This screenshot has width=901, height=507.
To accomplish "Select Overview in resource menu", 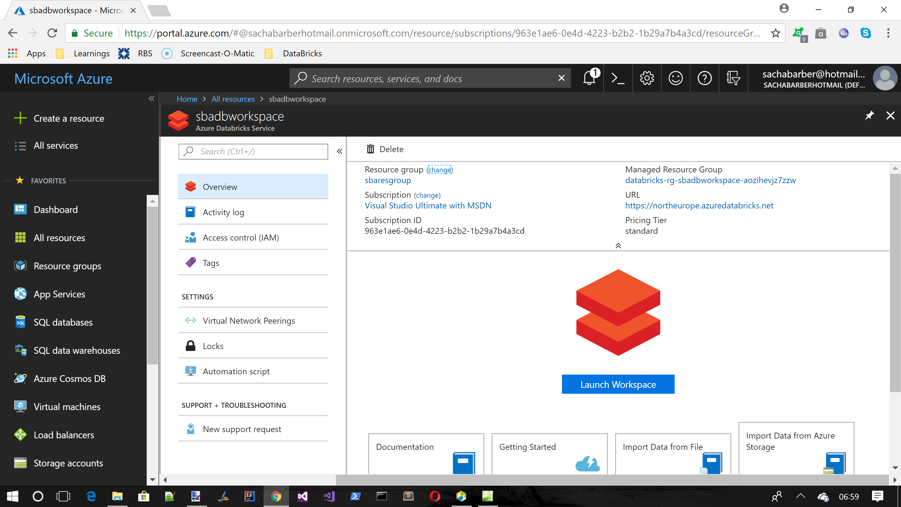I will click(253, 186).
